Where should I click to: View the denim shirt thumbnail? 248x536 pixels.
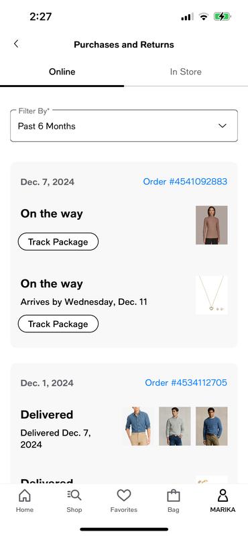[x=137, y=426]
